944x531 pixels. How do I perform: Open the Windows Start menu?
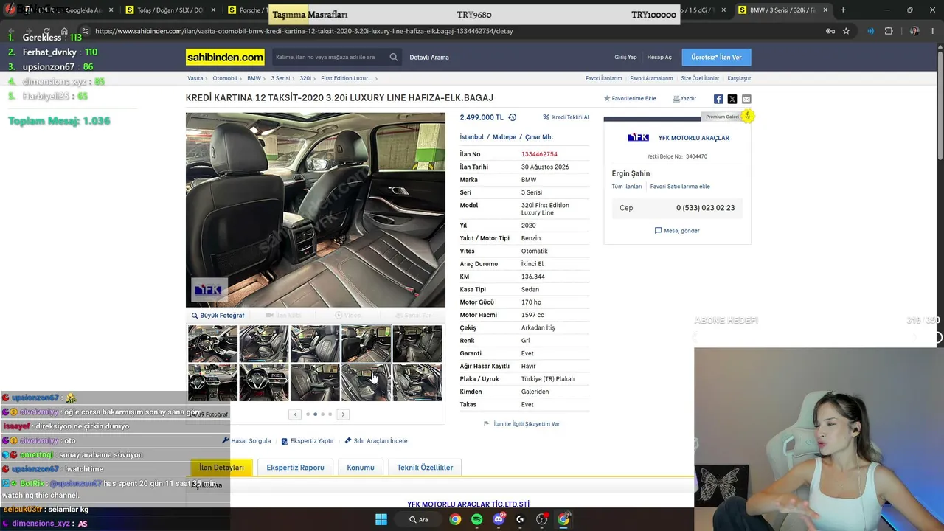(x=381, y=519)
